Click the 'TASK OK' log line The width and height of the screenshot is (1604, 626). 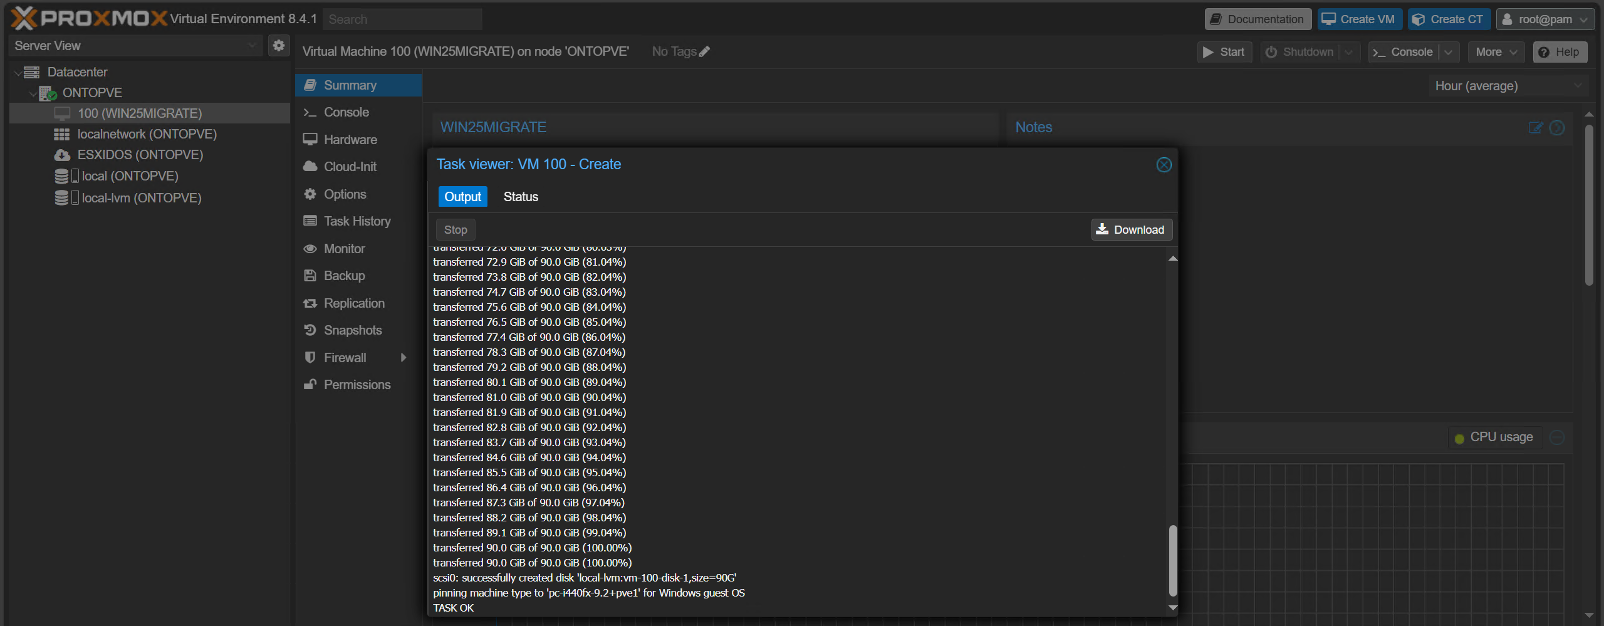(x=454, y=608)
